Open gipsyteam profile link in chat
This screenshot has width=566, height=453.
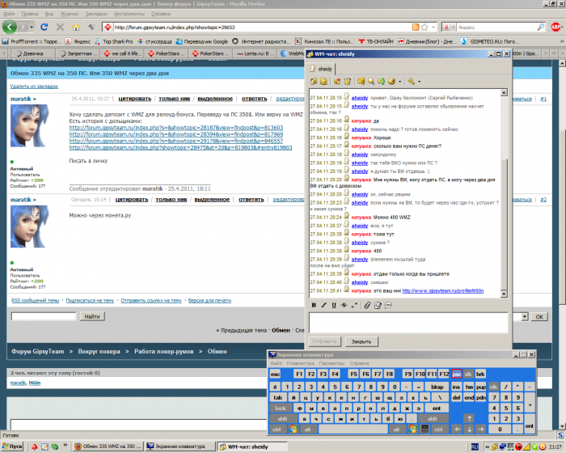click(443, 290)
